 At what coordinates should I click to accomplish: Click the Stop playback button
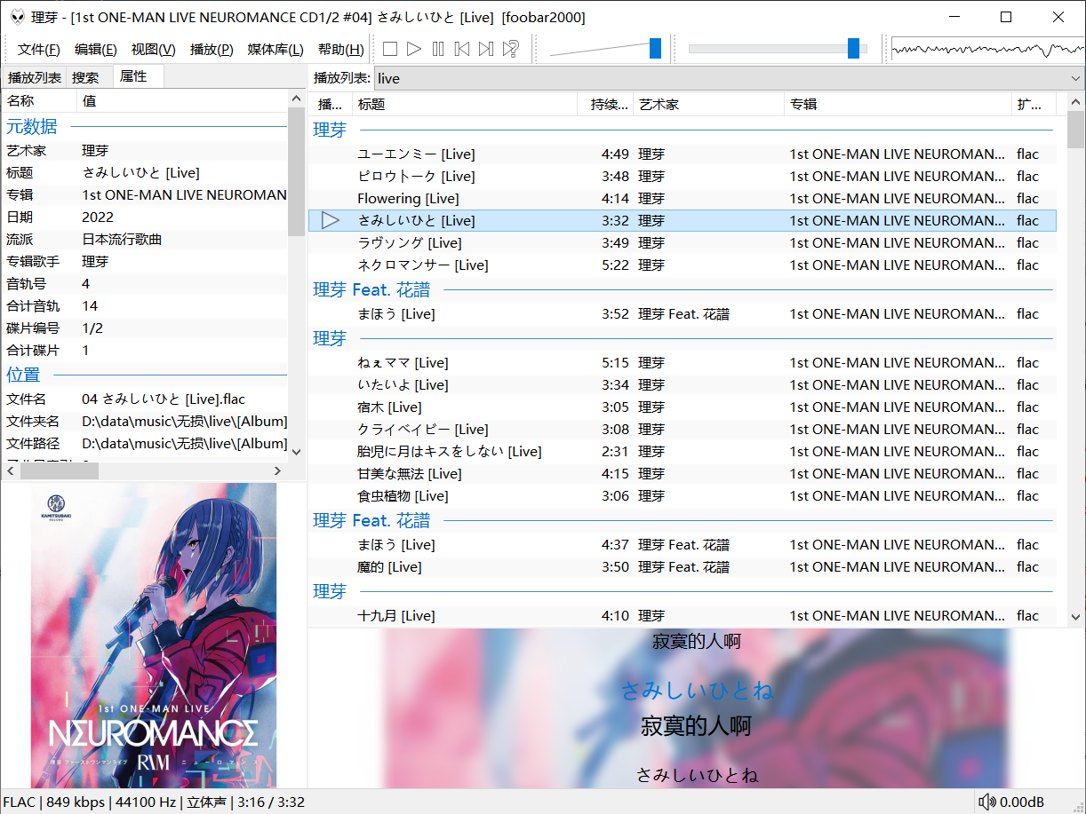click(x=389, y=49)
